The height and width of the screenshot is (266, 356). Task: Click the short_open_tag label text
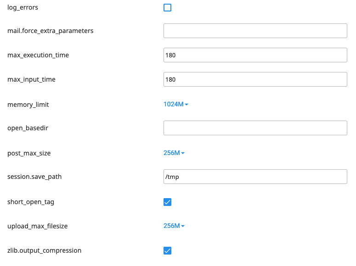point(30,202)
